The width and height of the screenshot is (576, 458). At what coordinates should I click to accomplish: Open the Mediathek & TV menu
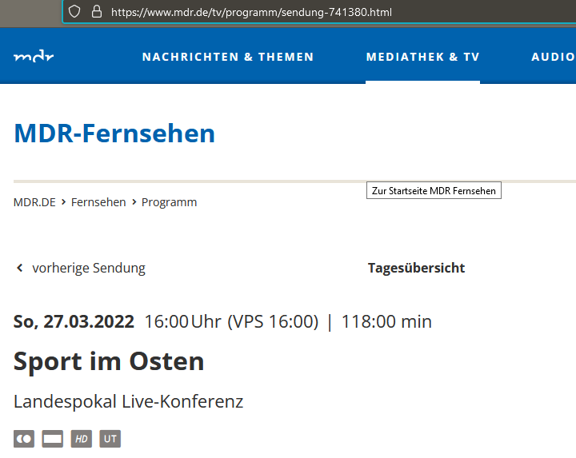tap(423, 57)
